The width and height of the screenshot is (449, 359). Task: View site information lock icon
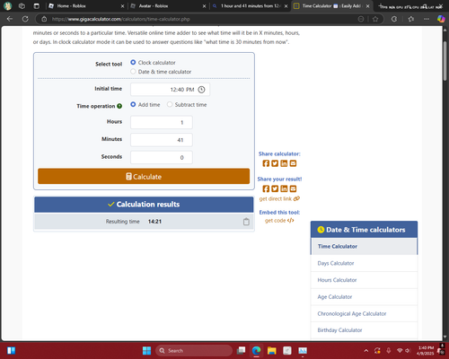pyautogui.click(x=44, y=19)
